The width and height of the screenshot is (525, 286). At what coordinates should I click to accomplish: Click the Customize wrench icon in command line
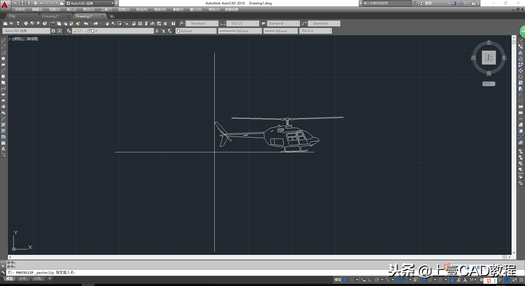(3, 272)
